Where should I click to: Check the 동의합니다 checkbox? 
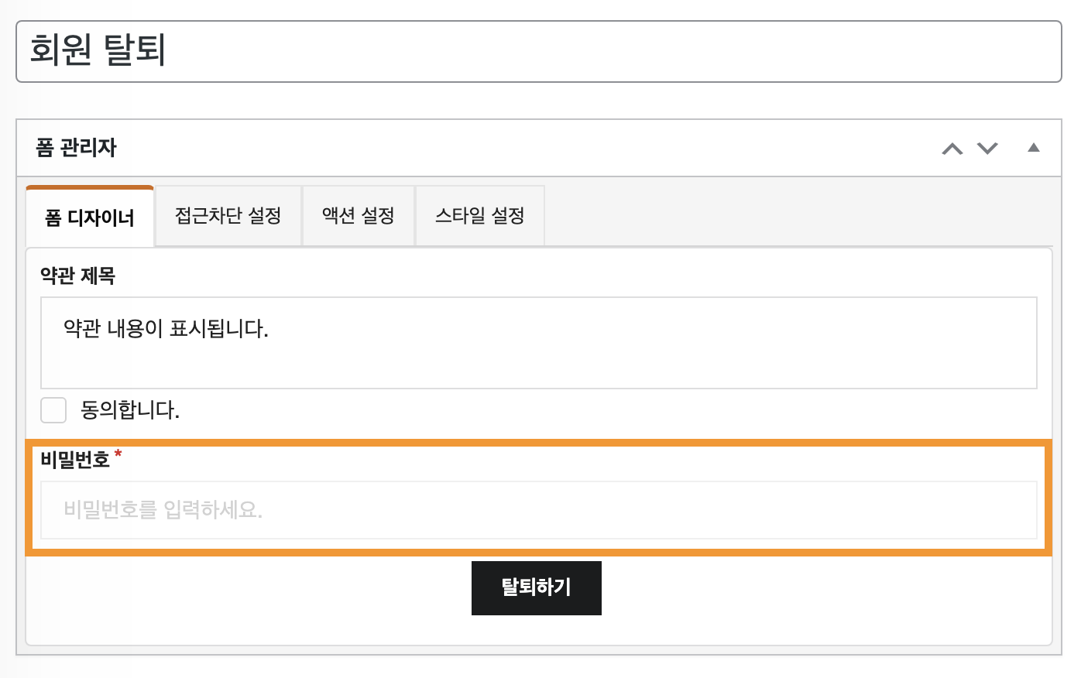click(x=53, y=410)
